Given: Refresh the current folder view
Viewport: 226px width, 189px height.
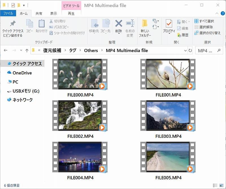Looking at the screenshot, I should [190, 51].
